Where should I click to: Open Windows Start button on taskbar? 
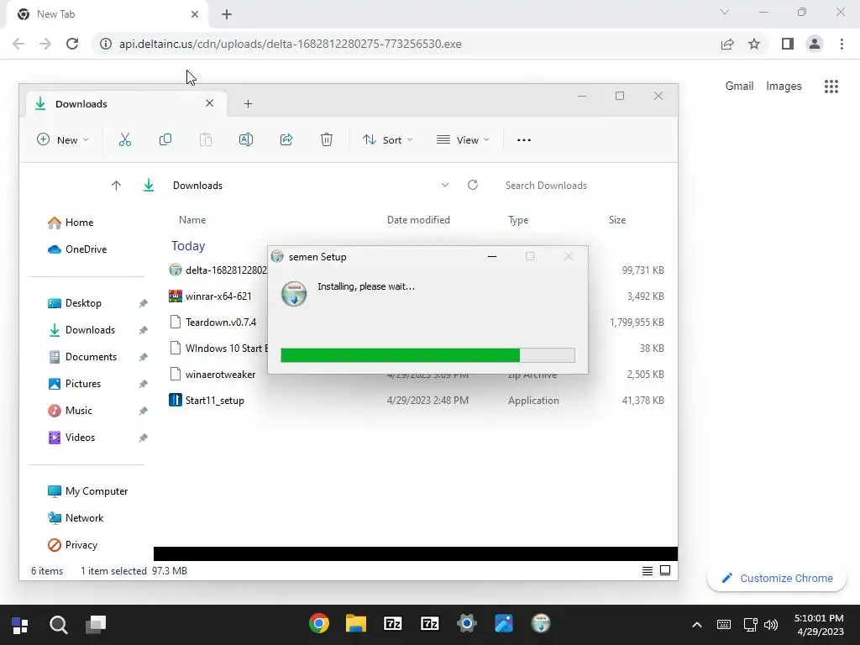pyautogui.click(x=20, y=625)
